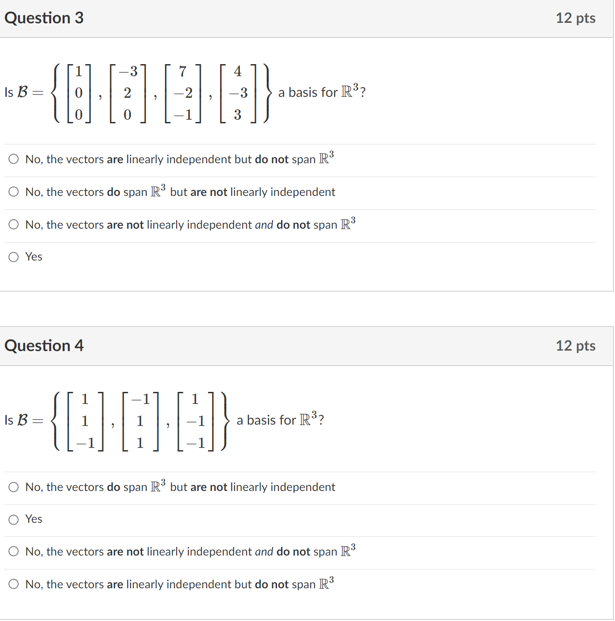615x621 pixels.
Task: Choose Q3 option: vectors span R3 but not independent
Action: click(13, 191)
